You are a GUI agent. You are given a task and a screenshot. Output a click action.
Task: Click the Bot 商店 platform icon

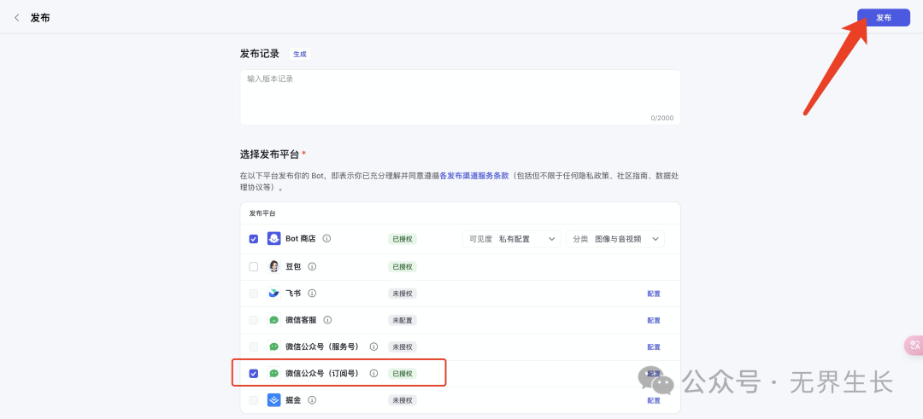point(273,239)
